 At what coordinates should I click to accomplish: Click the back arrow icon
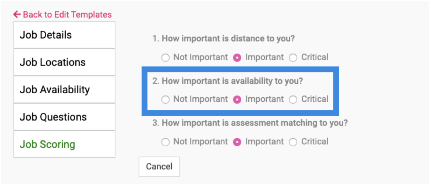(17, 14)
